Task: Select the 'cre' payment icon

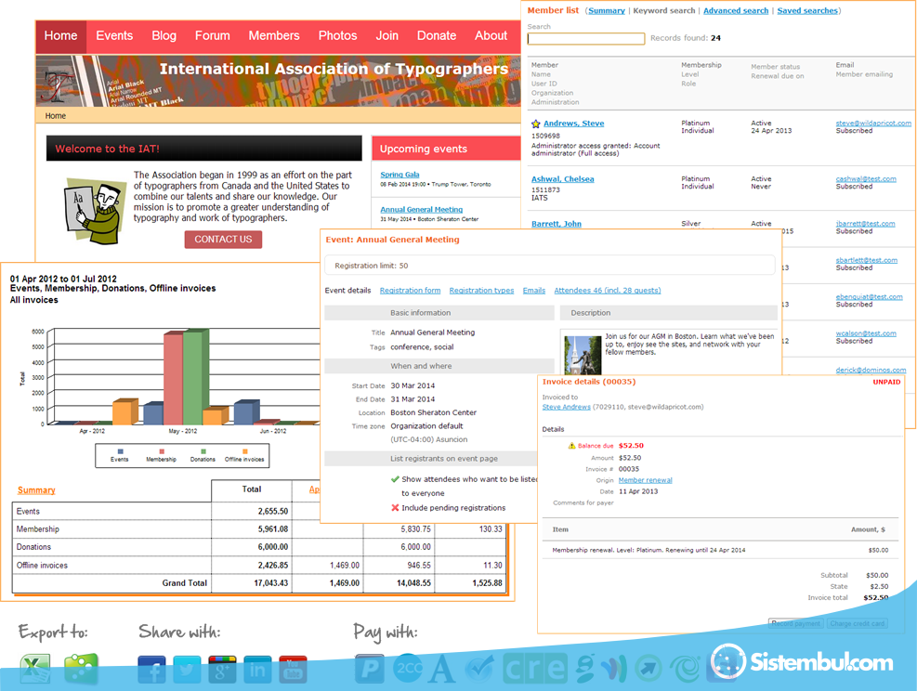Action: [x=534, y=670]
